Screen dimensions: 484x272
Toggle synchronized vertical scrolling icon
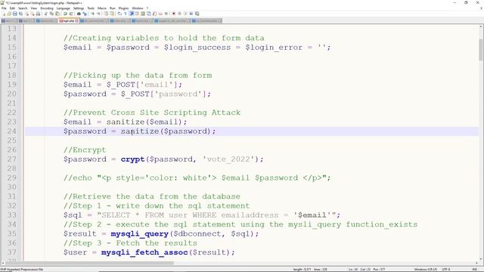tap(106, 14)
